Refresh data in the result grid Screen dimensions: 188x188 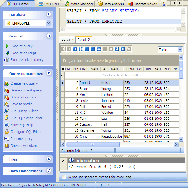(117, 49)
